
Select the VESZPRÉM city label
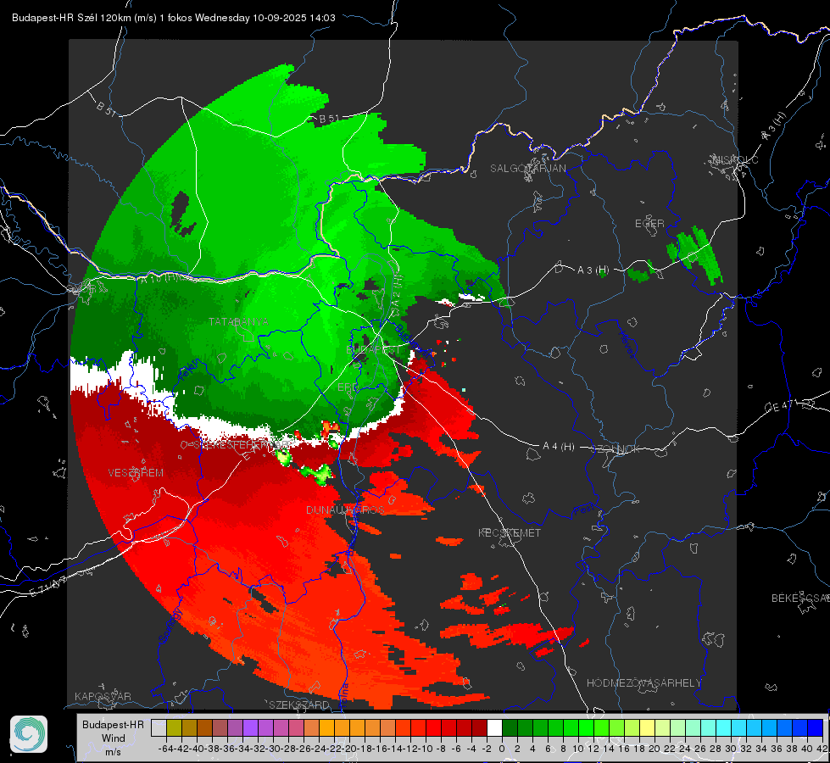click(x=136, y=473)
